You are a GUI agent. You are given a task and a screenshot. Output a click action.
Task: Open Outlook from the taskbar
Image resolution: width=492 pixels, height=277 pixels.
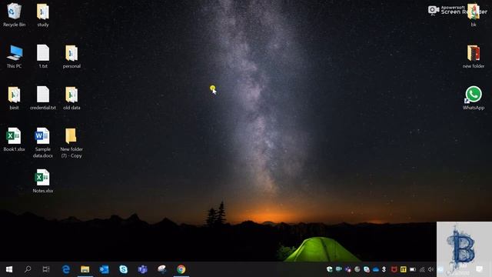click(105, 269)
